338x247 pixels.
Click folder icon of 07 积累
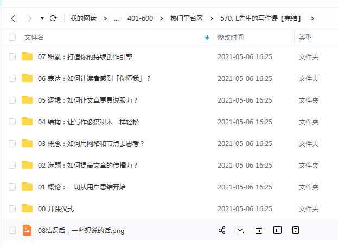tap(27, 56)
